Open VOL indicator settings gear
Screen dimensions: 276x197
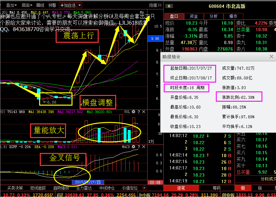pyautogui.click(x=133, y=112)
